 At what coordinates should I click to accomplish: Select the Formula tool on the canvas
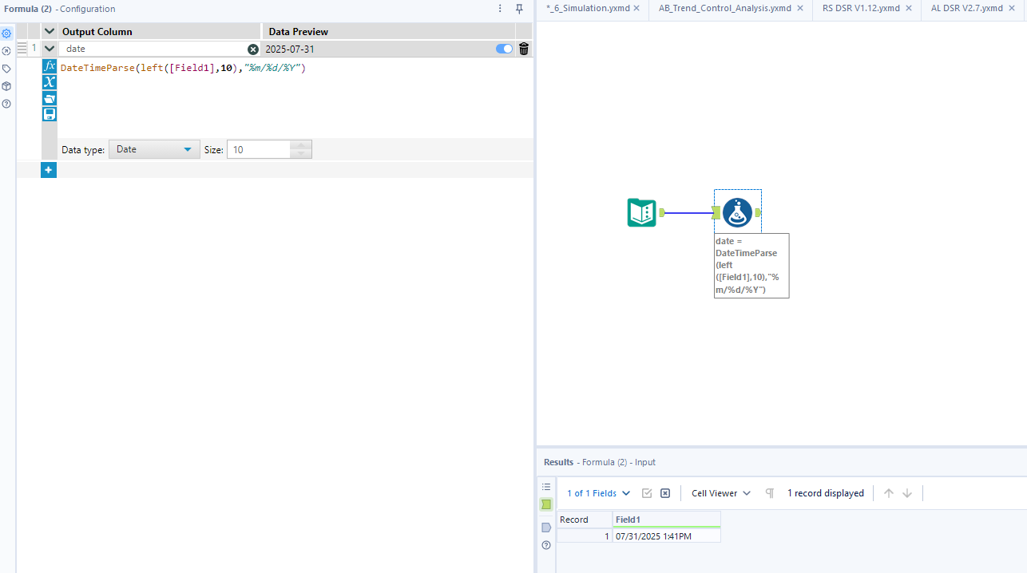click(x=737, y=212)
